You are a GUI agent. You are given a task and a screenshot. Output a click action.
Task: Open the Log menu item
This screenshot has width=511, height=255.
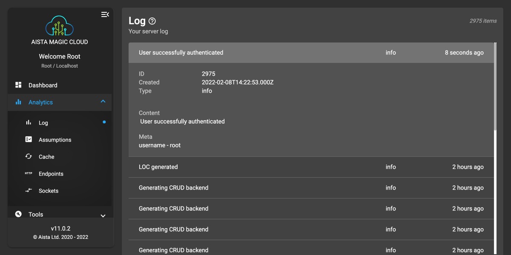click(43, 123)
